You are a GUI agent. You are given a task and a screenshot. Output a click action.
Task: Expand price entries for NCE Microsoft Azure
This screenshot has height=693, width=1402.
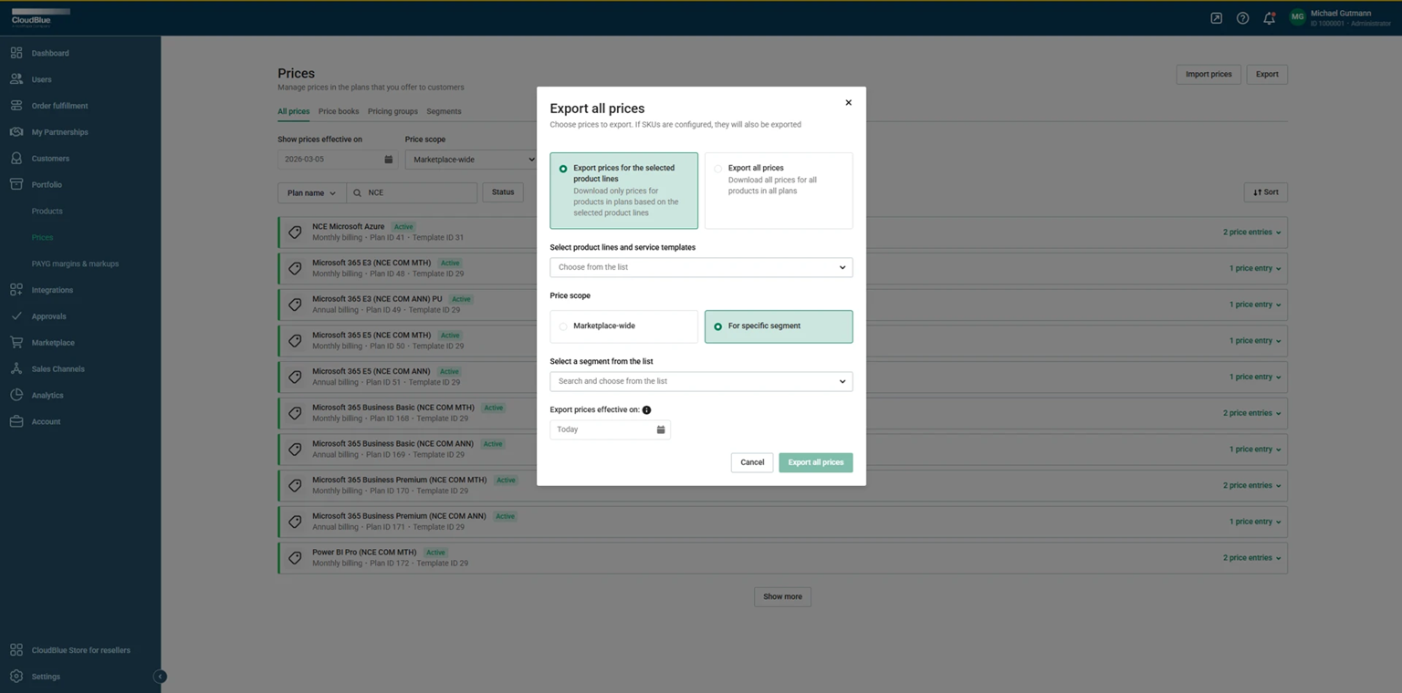click(x=1251, y=233)
